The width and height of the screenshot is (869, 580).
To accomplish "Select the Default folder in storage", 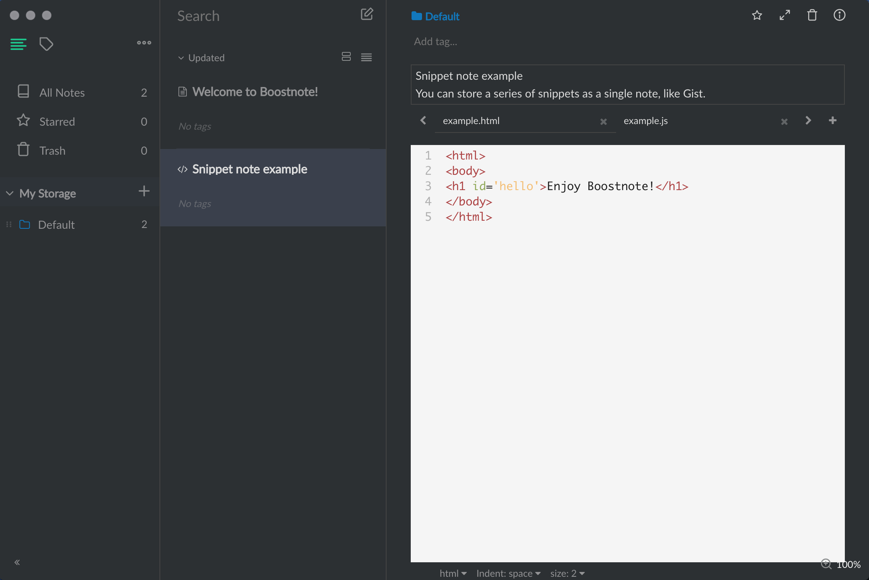I will pyautogui.click(x=56, y=225).
